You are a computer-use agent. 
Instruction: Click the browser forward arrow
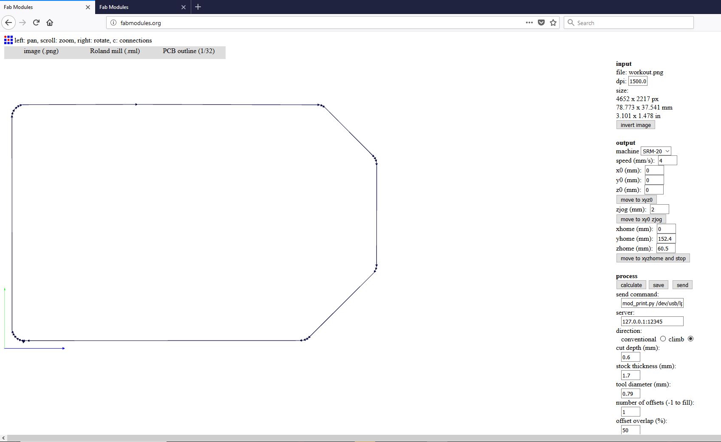pyautogui.click(x=23, y=23)
